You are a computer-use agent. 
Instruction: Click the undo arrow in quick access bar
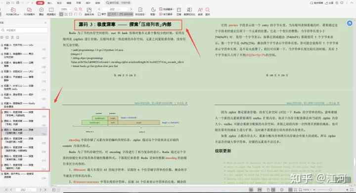22,3
